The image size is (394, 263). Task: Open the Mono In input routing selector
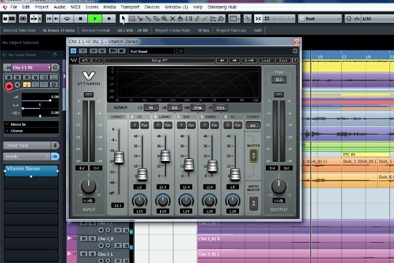pyautogui.click(x=31, y=124)
